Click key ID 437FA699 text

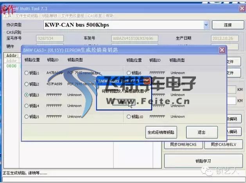coord(54,84)
